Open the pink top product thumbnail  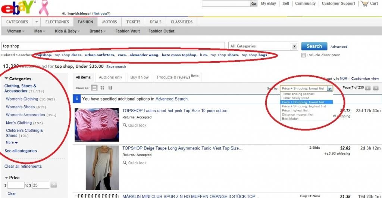(x=97, y=125)
